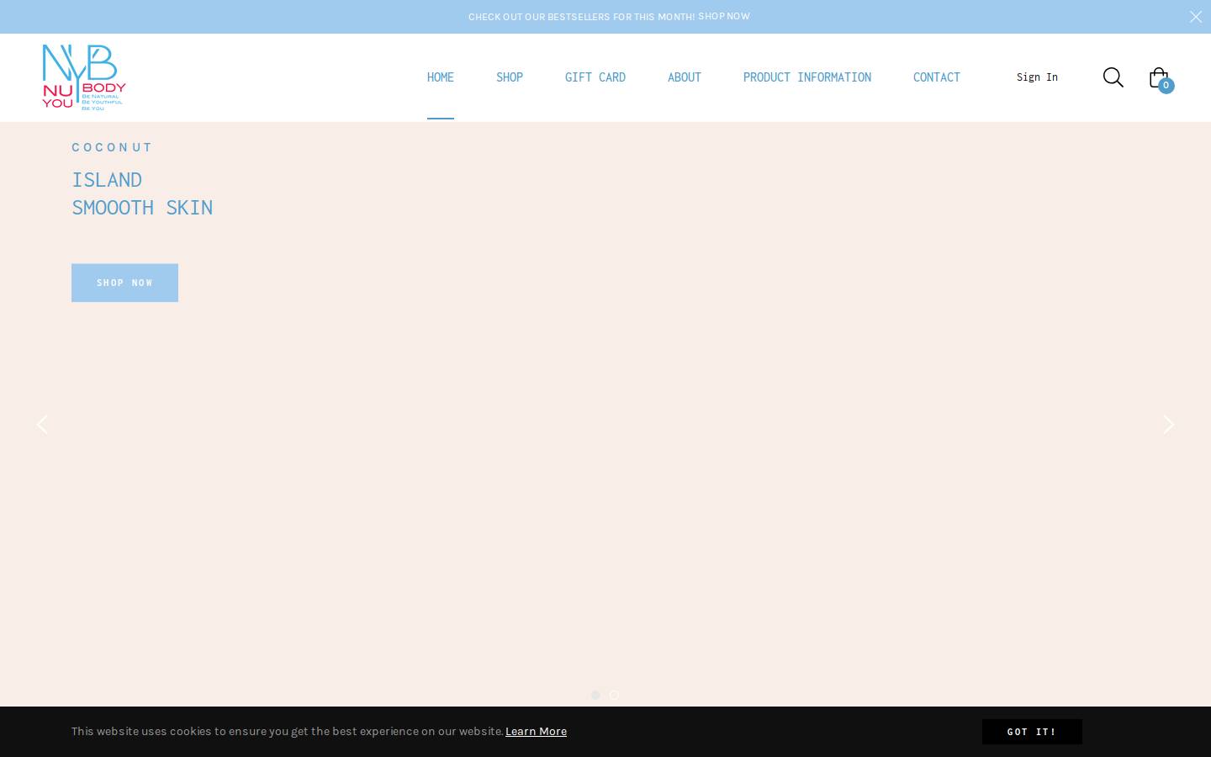Image resolution: width=1211 pixels, height=757 pixels.
Task: Advance to the next slide arrow
Action: tap(1169, 425)
